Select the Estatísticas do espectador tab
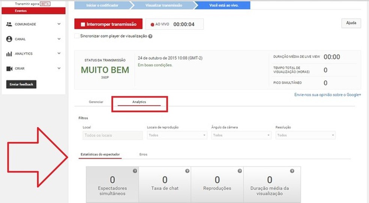 [x=100, y=154]
